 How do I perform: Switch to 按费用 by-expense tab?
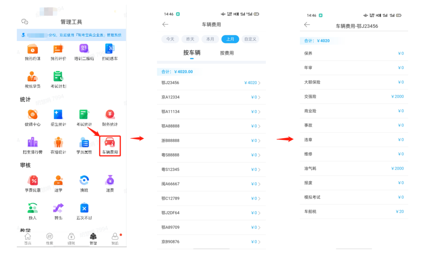pos(227,53)
